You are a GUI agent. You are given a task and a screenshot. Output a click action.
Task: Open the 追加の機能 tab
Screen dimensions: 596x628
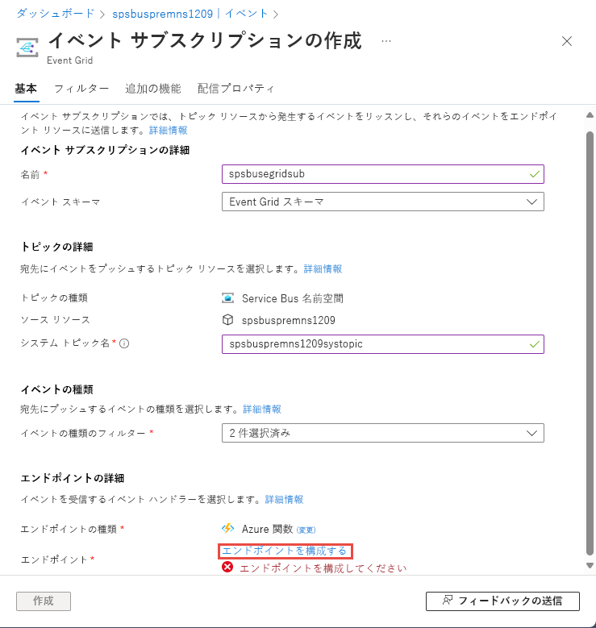pyautogui.click(x=153, y=89)
